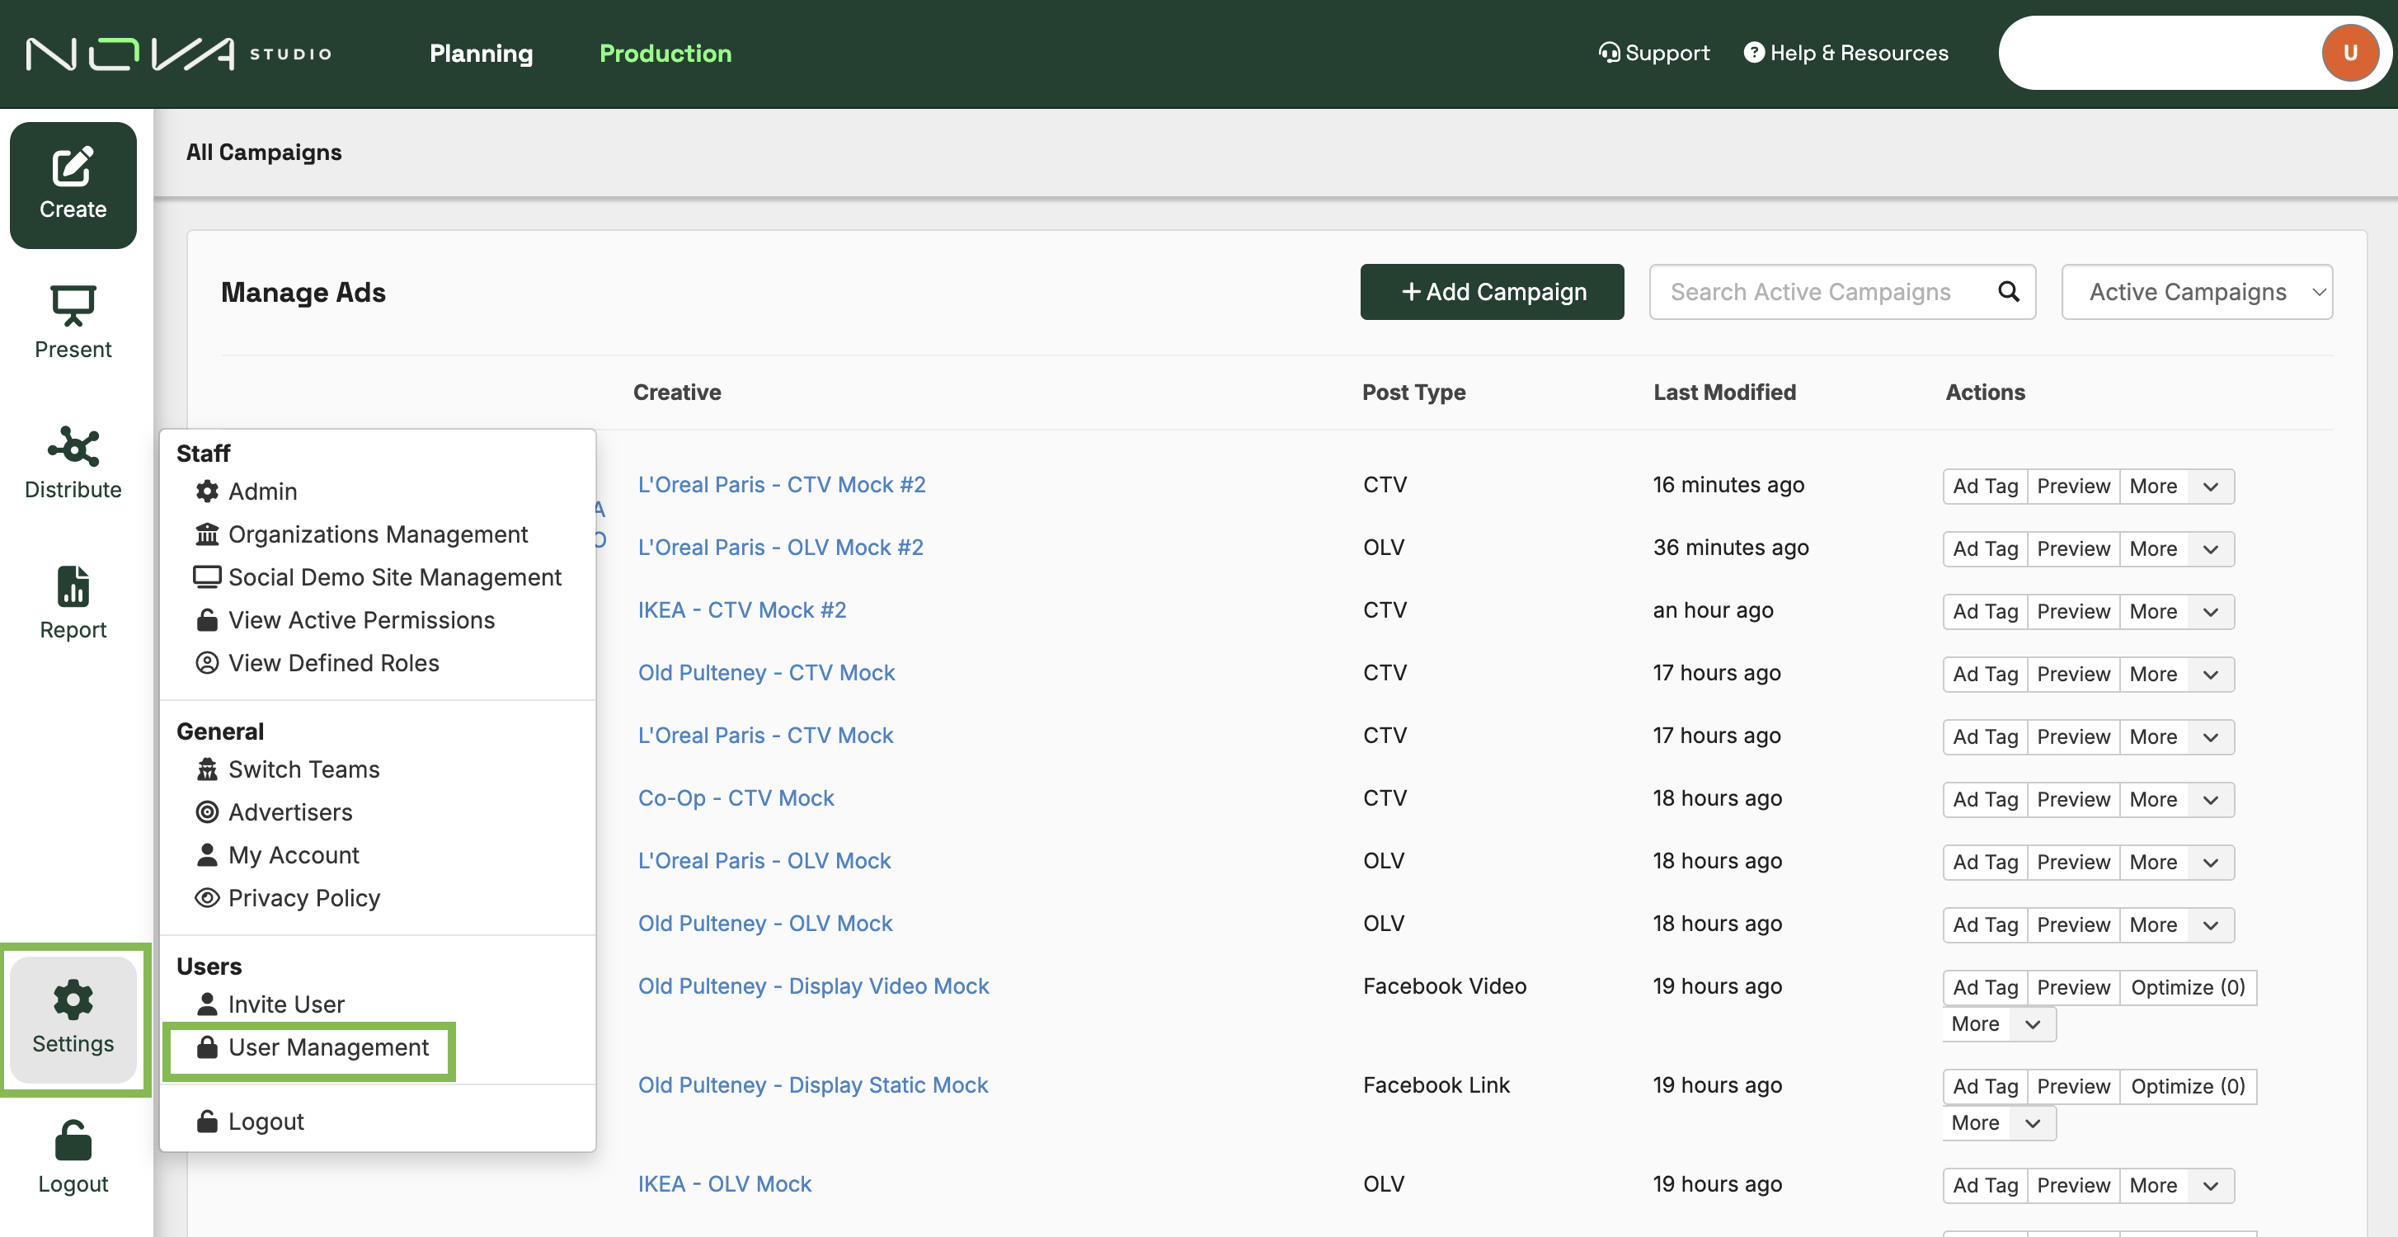Image resolution: width=2398 pixels, height=1237 pixels.
Task: Click the Help & Resources question icon
Action: click(1754, 53)
